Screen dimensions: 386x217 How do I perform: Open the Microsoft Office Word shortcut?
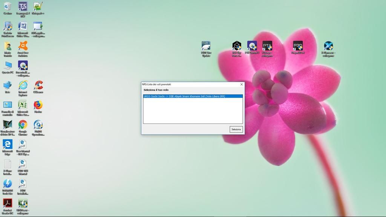[x=23, y=26]
